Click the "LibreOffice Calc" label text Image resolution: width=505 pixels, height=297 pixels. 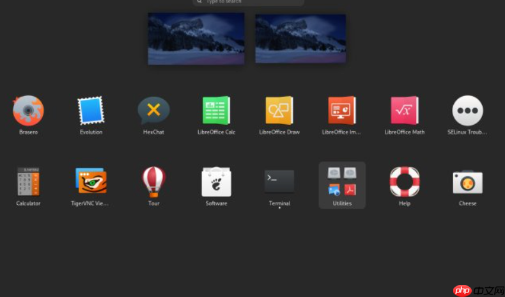[216, 132]
